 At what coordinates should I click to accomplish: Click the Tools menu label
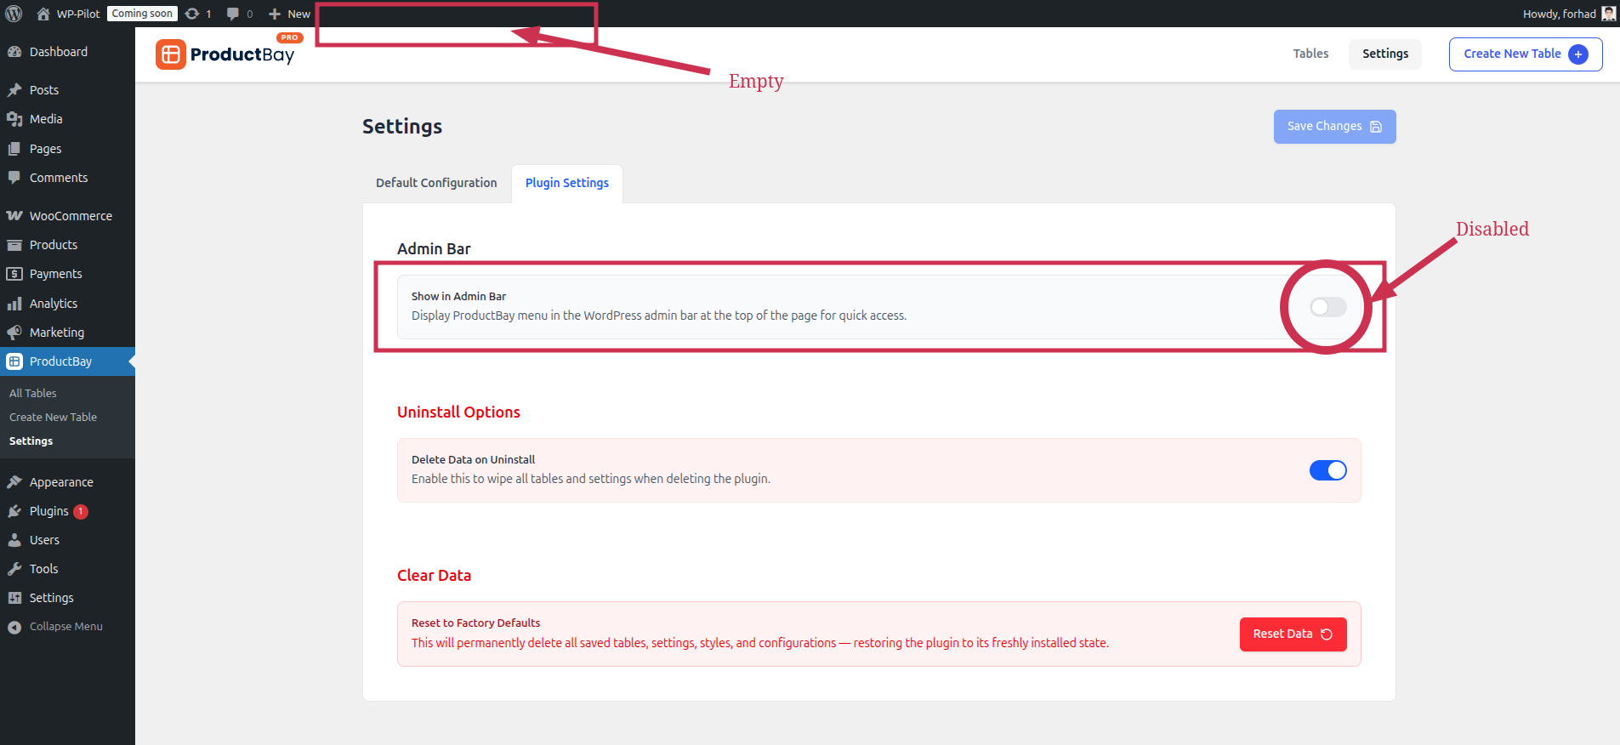pyautogui.click(x=43, y=569)
